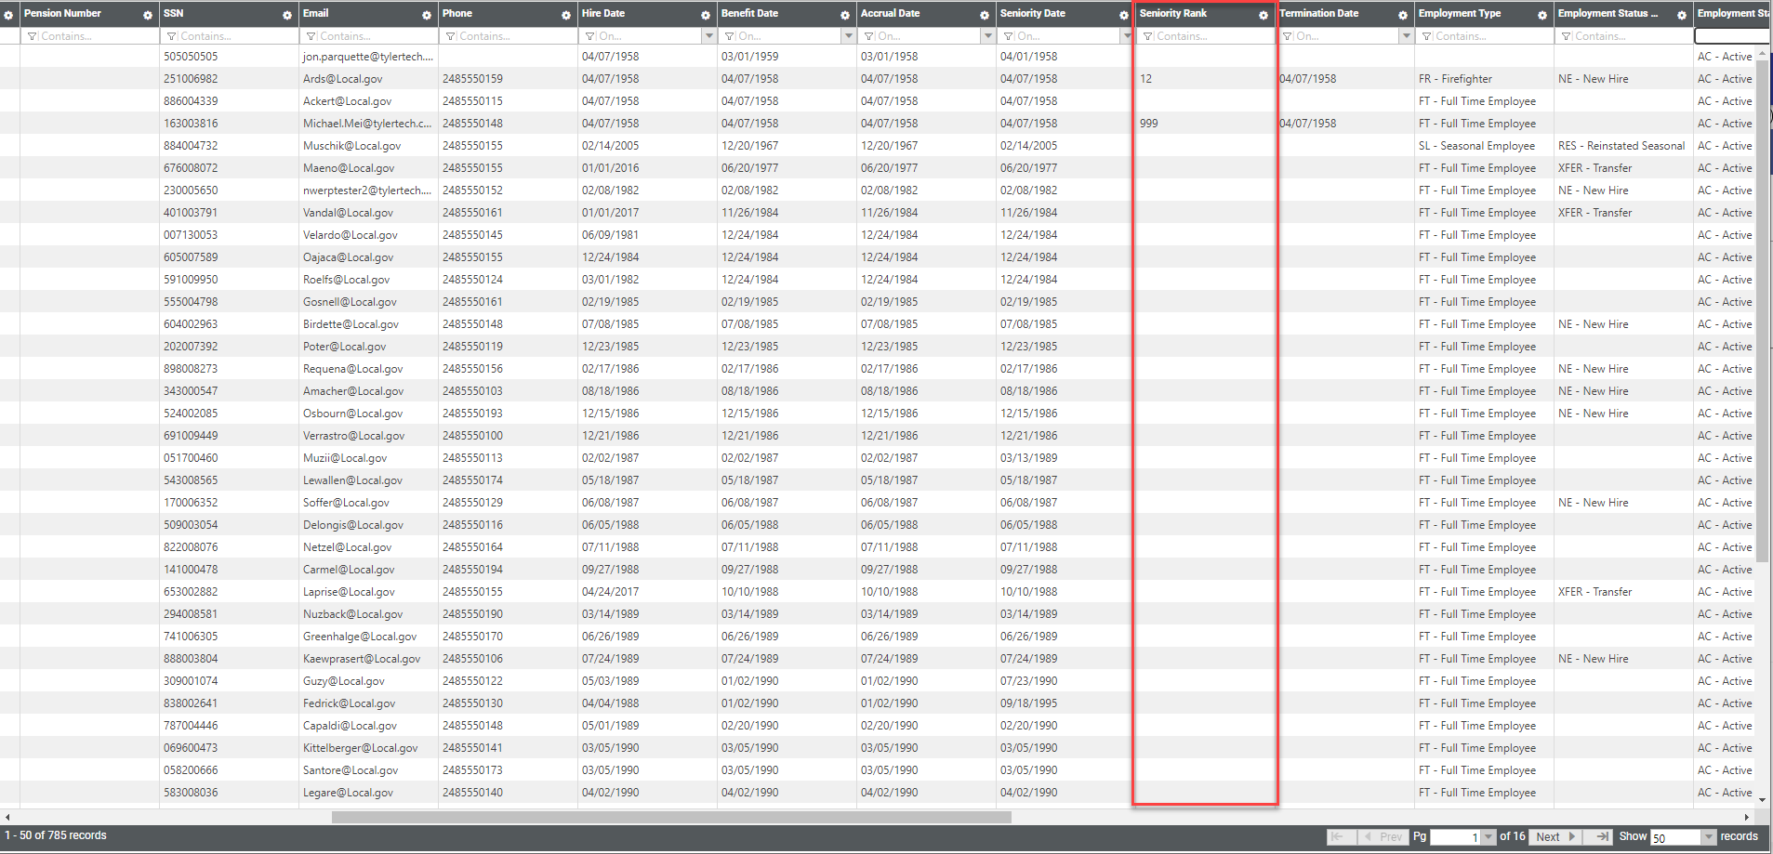Image resolution: width=1773 pixels, height=854 pixels.
Task: Open the Employment Type column settings gear
Action: point(1542,15)
